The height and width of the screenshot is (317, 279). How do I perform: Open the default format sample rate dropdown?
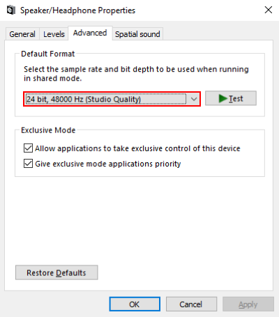(x=112, y=99)
